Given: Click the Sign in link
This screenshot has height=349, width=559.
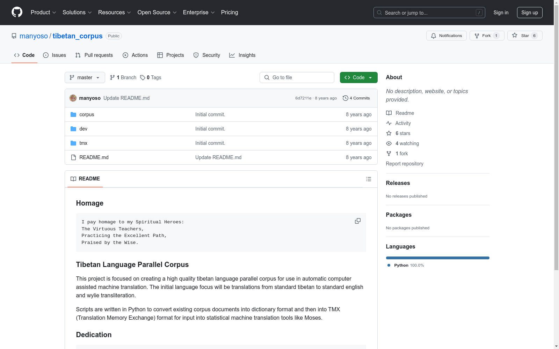Looking at the screenshot, I should click(501, 13).
